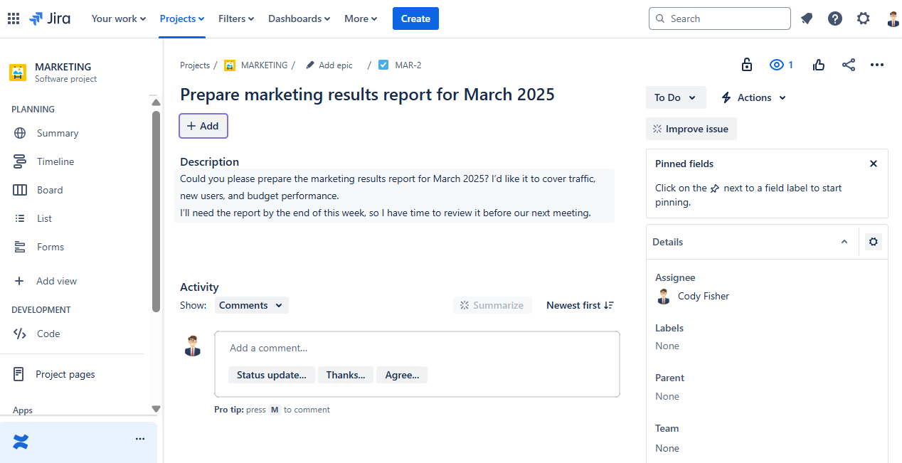Open the app switcher grid icon
The width and height of the screenshot is (902, 463).
tap(14, 18)
